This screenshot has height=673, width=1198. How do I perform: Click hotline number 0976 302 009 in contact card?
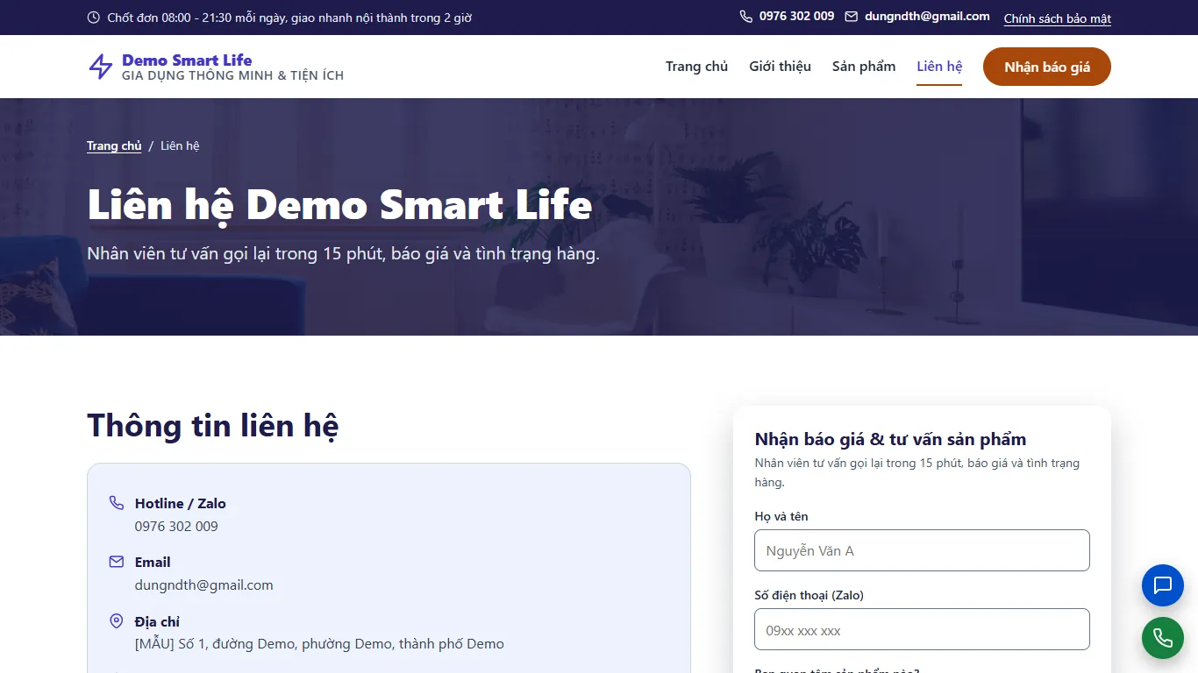coord(176,526)
